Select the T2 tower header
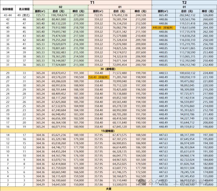Image resolution: width=217 pixels, height=191 pixels. [184, 2]
